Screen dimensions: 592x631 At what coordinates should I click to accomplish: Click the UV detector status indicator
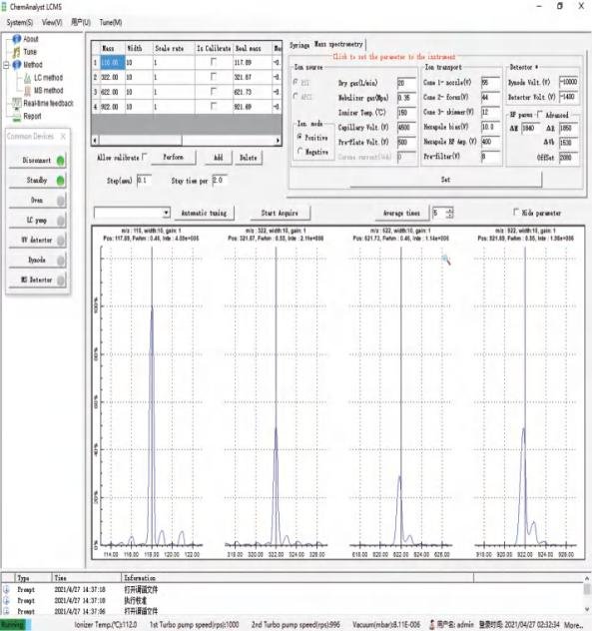point(60,241)
